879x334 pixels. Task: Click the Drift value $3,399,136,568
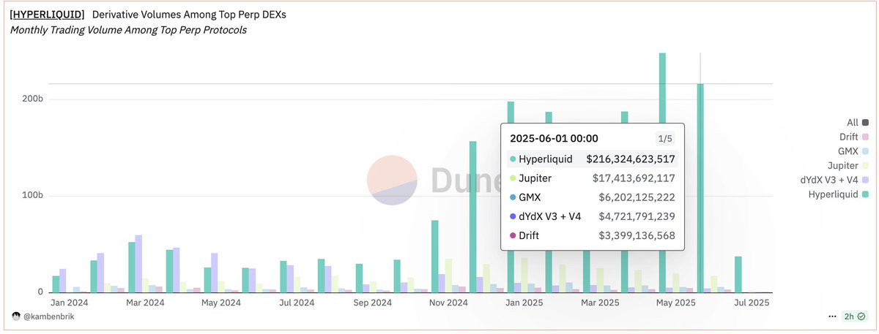tap(637, 236)
